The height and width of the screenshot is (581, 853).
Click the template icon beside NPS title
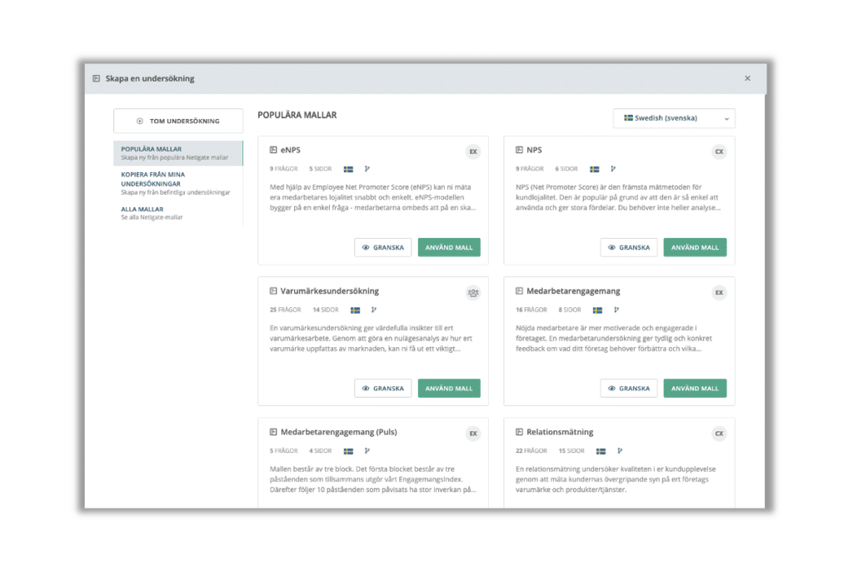[x=519, y=150]
